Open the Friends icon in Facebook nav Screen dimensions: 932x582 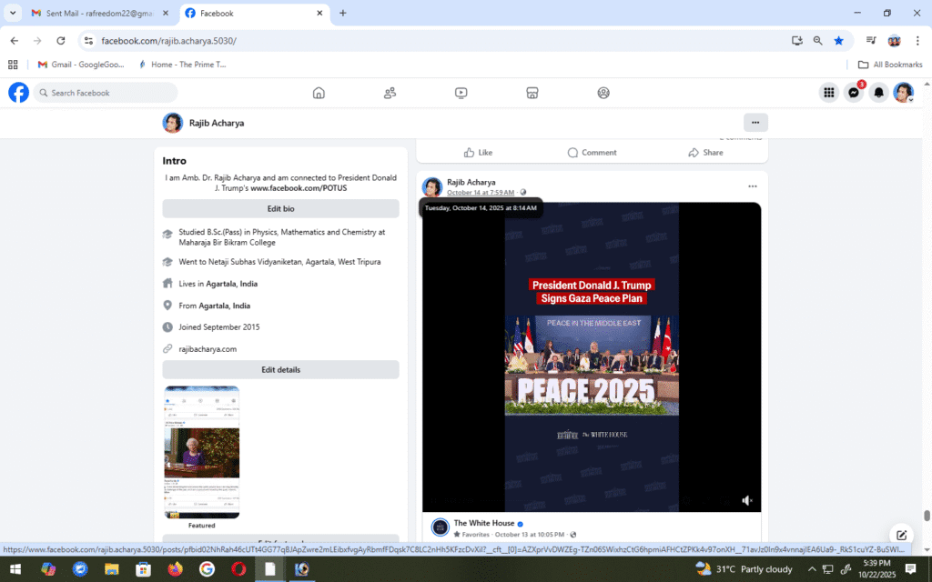tap(390, 93)
